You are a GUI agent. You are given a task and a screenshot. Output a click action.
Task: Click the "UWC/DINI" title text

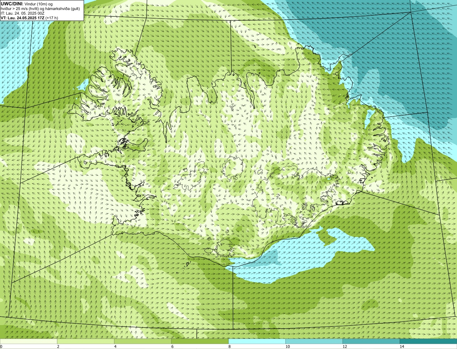point(11,4)
